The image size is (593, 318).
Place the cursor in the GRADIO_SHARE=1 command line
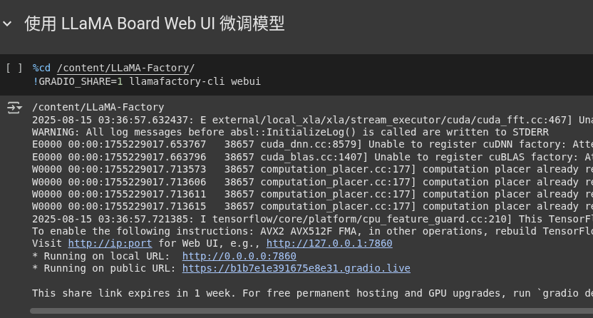[147, 82]
